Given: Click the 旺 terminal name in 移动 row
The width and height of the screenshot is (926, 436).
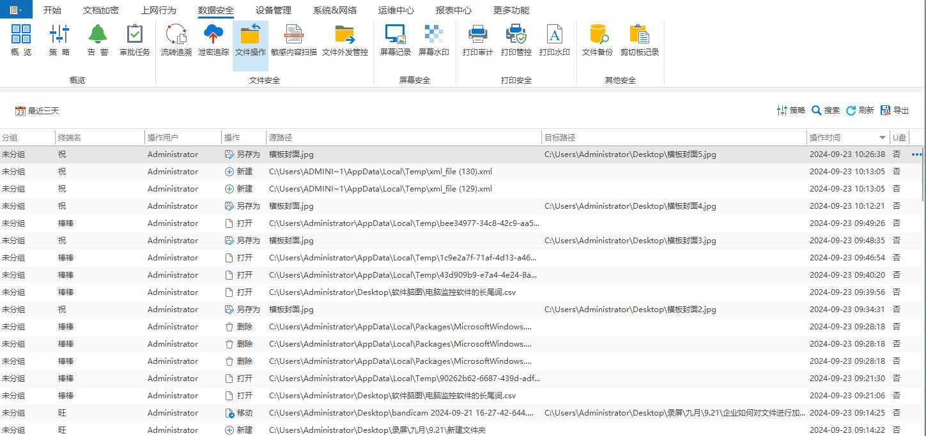Looking at the screenshot, I should pyautogui.click(x=62, y=413).
